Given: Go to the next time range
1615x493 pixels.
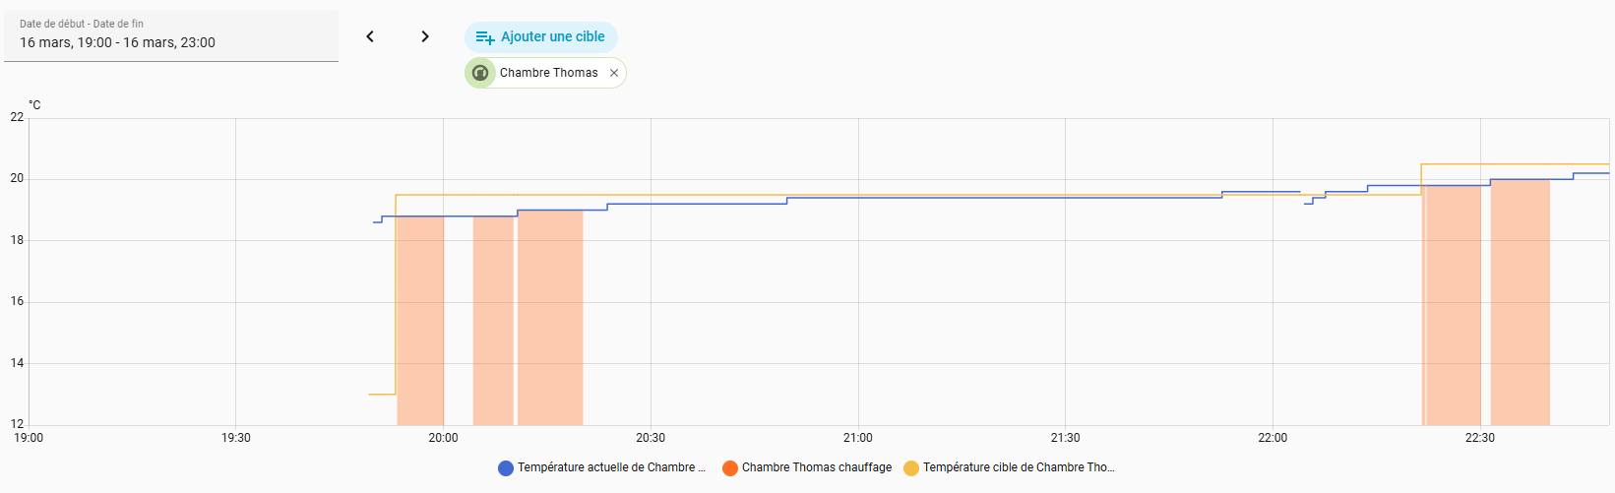Looking at the screenshot, I should [x=425, y=36].
